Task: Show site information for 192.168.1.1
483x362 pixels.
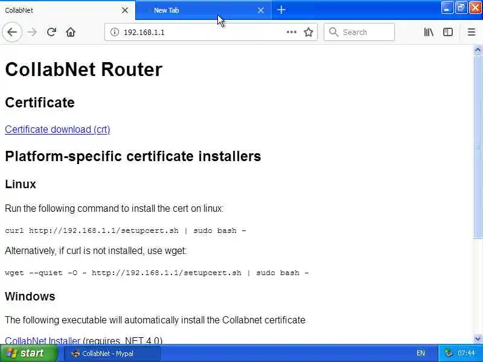Action: click(x=114, y=32)
